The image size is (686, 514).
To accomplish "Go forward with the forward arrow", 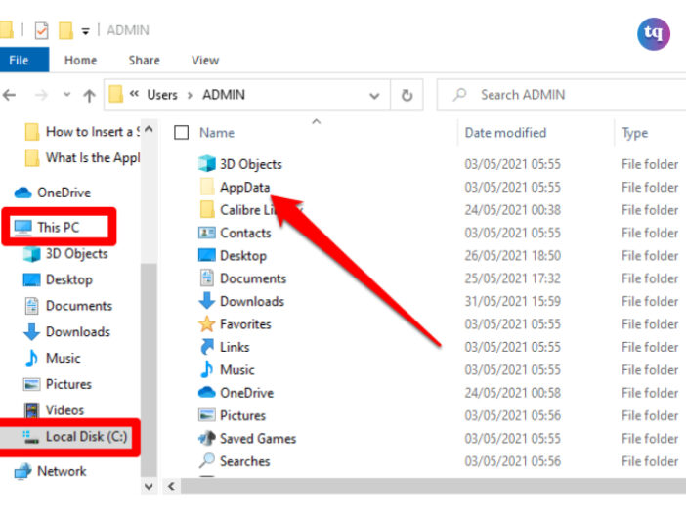I will click(x=42, y=95).
